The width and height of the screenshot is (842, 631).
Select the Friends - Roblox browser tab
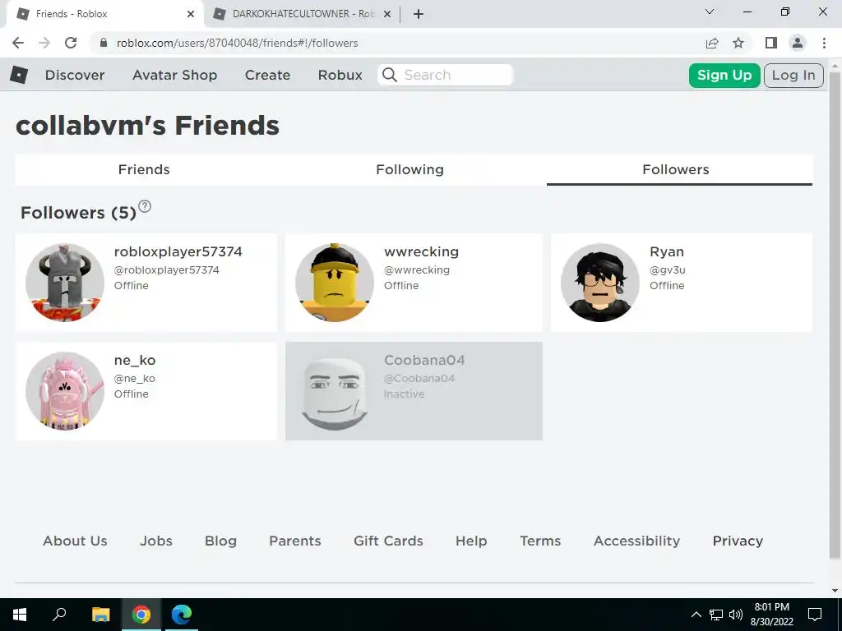(x=104, y=14)
